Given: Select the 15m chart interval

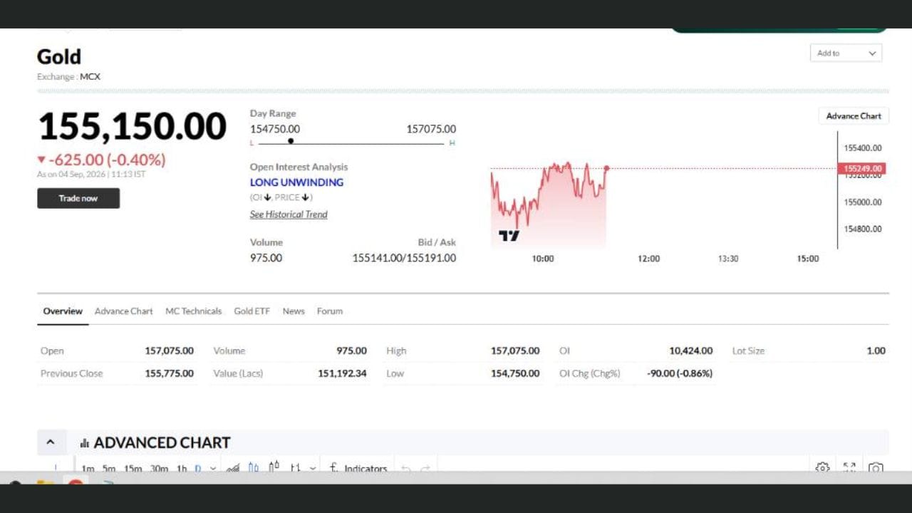Looking at the screenshot, I should 133,468.
